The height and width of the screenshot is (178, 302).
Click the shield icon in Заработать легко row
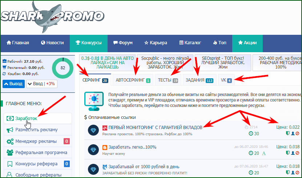pos(288,153)
